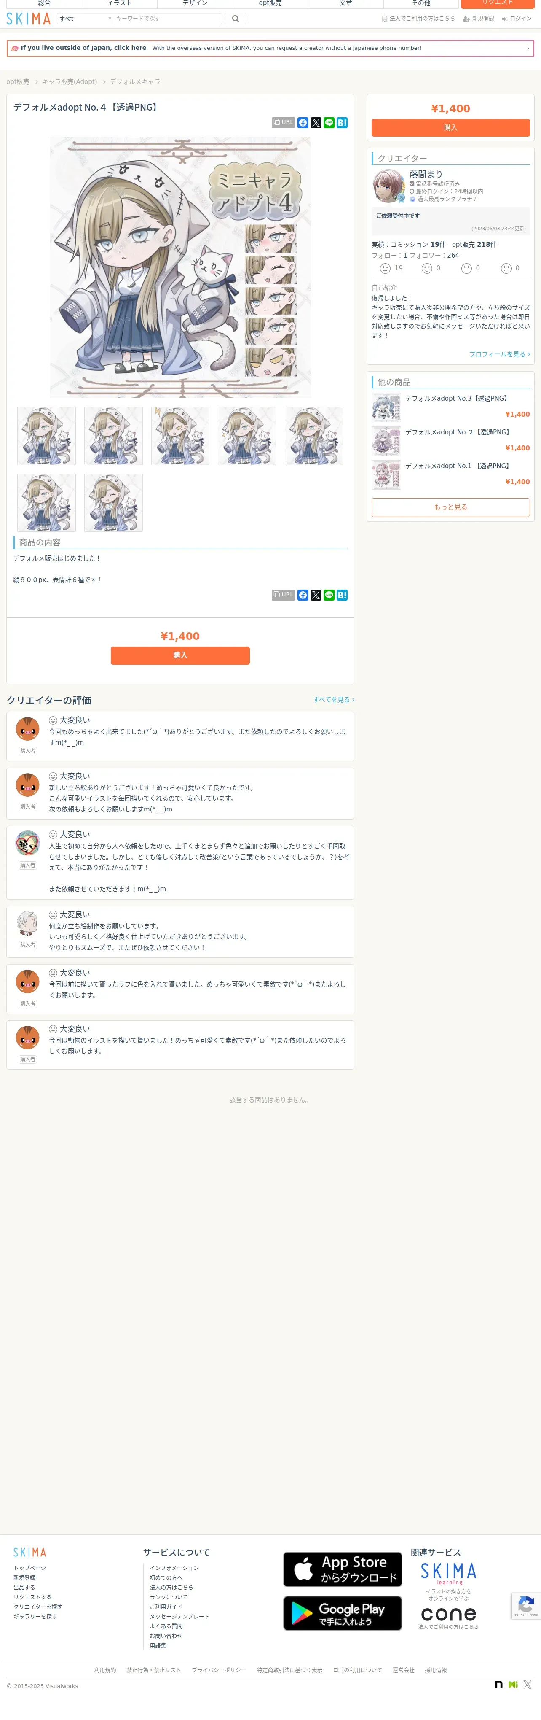Share to Hatena Bookmark using top icon
The image size is (541, 1720).
[x=342, y=123]
